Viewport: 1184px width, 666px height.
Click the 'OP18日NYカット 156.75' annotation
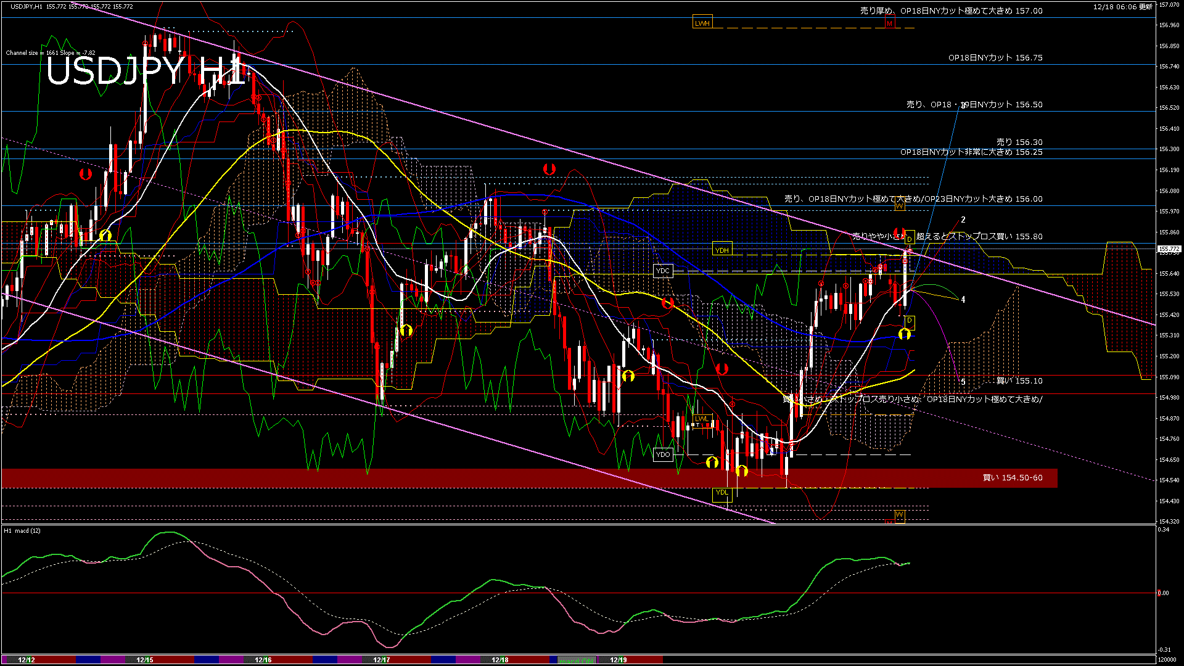coord(995,58)
